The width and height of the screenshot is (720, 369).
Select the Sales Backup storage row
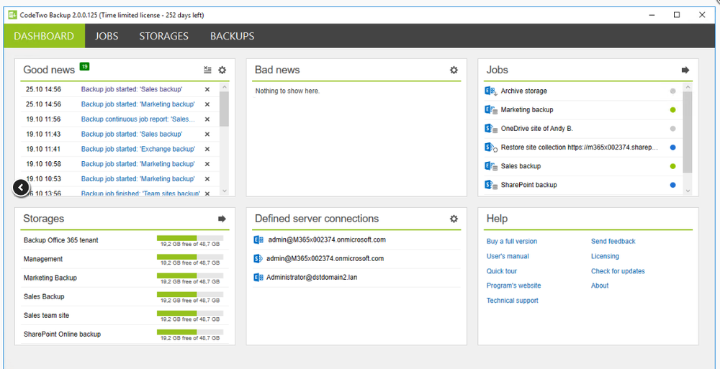pyautogui.click(x=125, y=297)
